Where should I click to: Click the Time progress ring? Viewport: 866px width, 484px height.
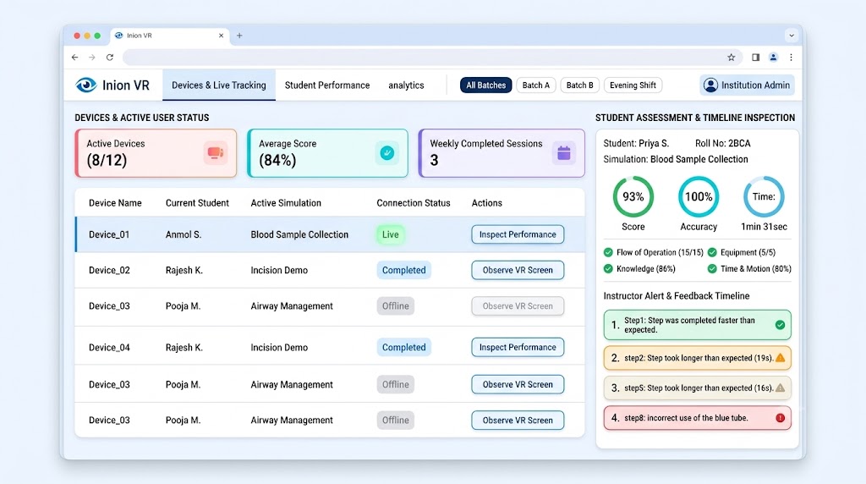pos(764,196)
